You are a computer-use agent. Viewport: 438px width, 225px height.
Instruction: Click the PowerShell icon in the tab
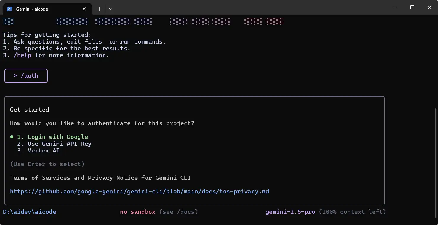9,9
